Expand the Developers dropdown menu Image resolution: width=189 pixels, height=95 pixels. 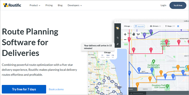[x=75, y=5]
